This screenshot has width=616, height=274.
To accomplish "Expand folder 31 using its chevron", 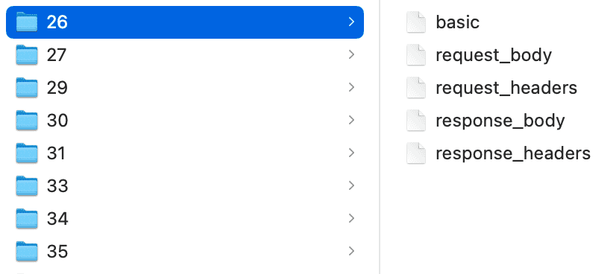I will click(x=351, y=153).
